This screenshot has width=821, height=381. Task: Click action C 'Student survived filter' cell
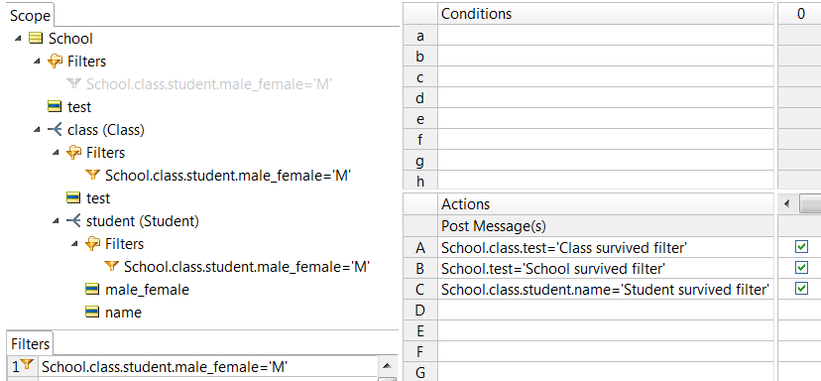coord(605,290)
